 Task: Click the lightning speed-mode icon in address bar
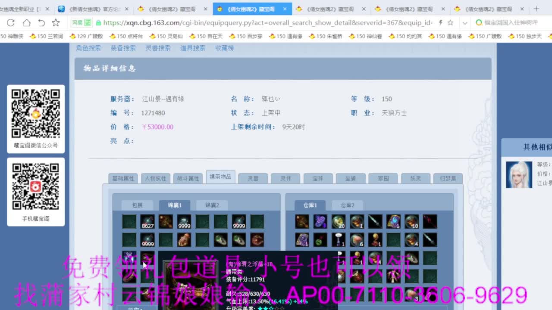[x=440, y=23]
